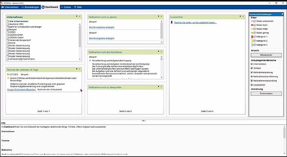The height and width of the screenshot is (157, 287).
Task: Check the GEDO company checkbox
Action: click(x=7, y=32)
